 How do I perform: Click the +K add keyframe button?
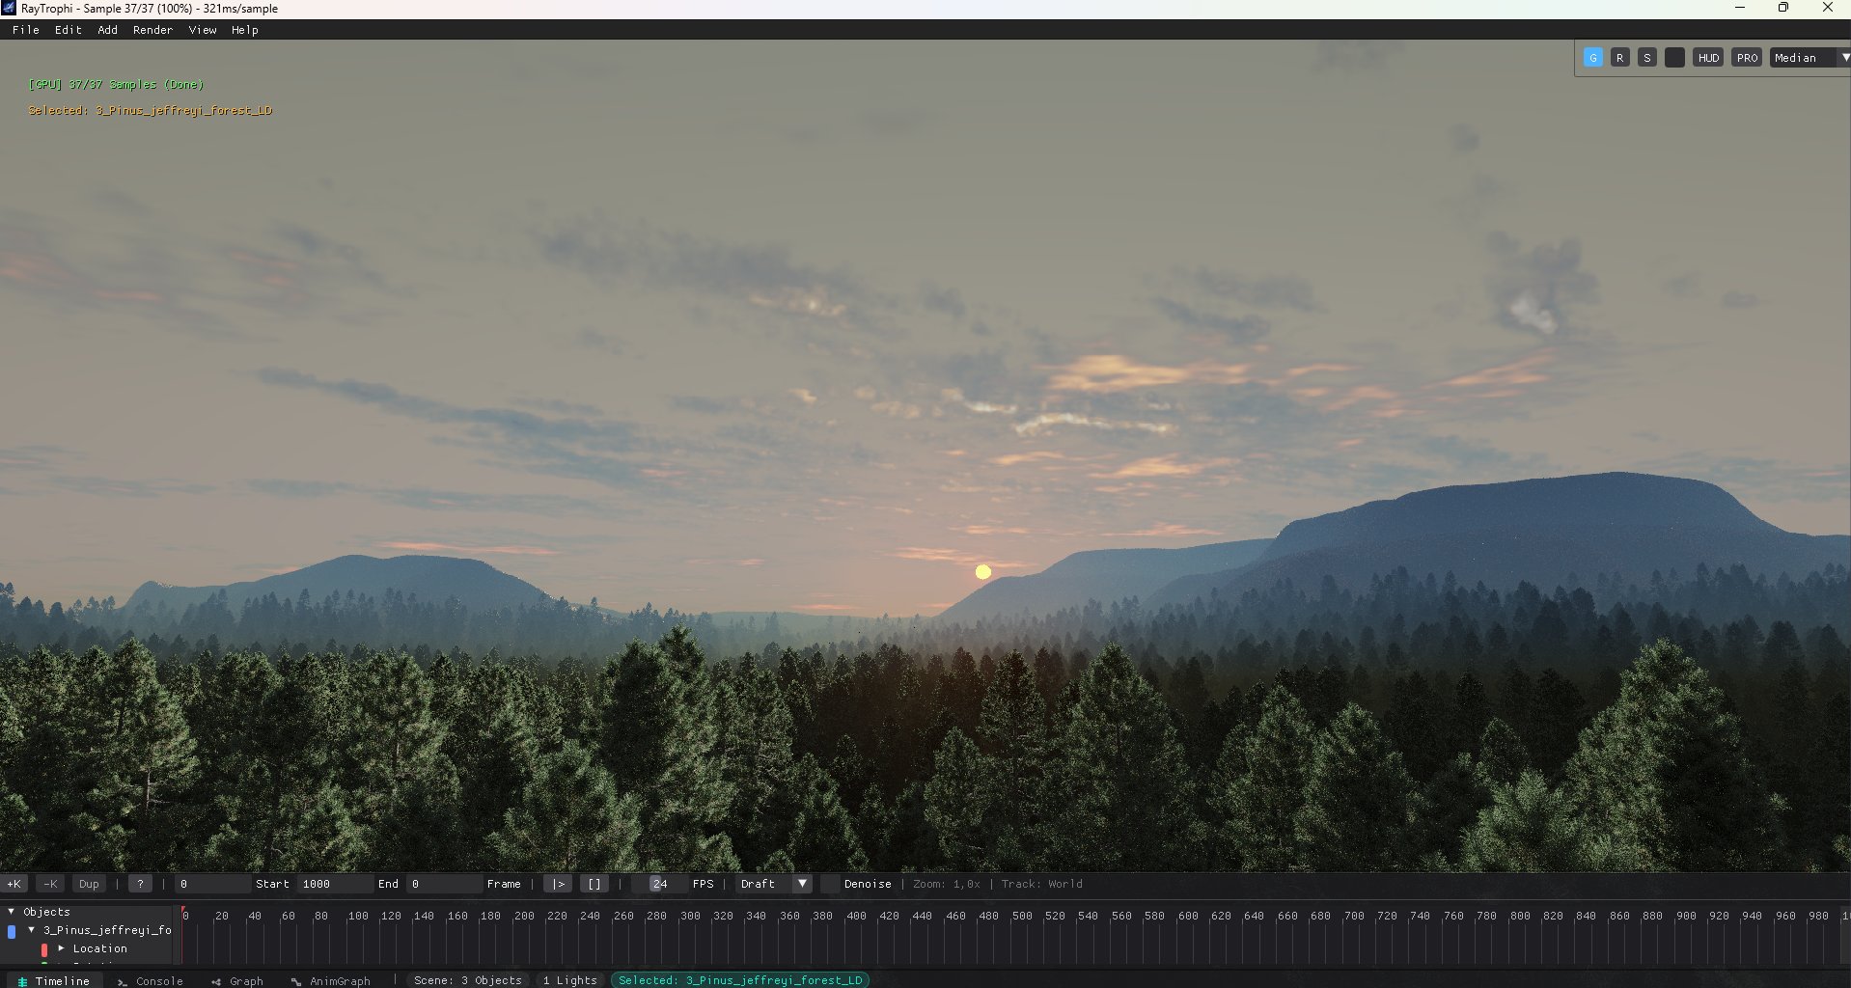coord(14,884)
